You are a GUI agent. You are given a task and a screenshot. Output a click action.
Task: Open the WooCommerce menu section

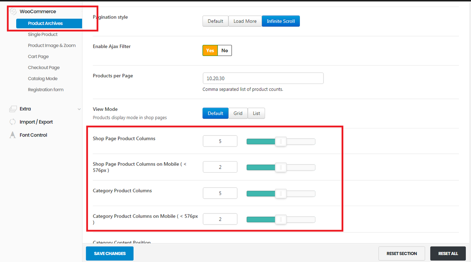(x=38, y=11)
